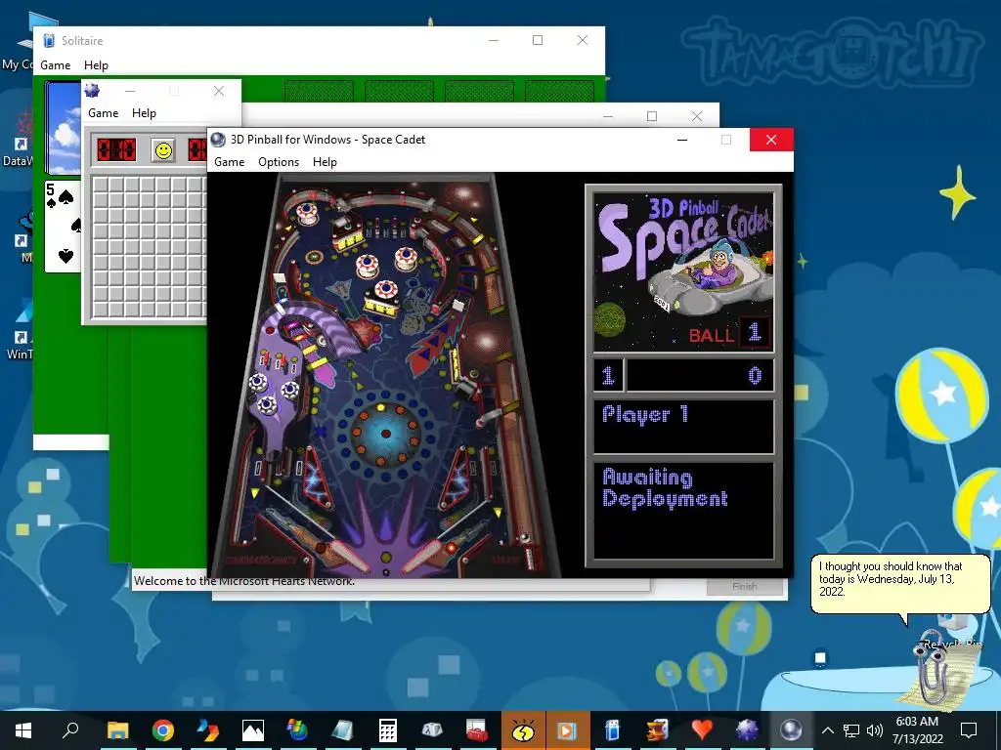Reveal the top-left cell in Minesweeper grid

[x=101, y=185]
